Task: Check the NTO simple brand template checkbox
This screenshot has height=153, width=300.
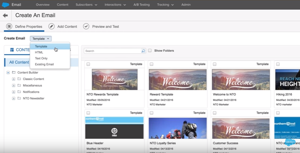Action: (278, 113)
